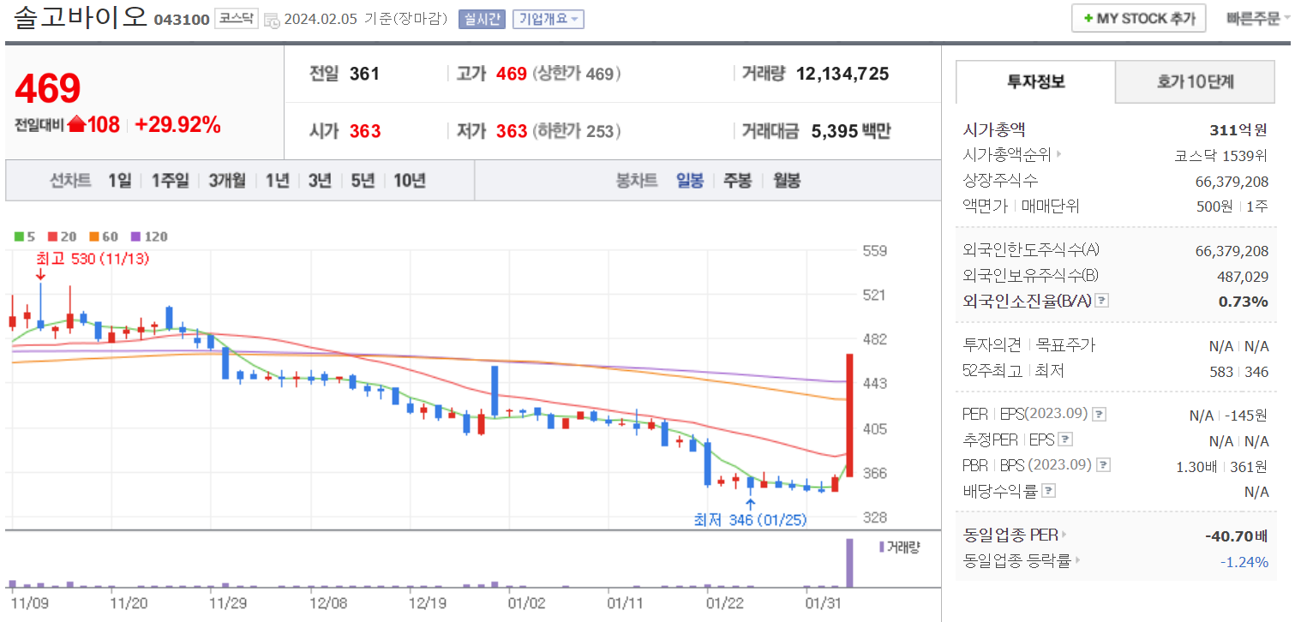Click the 동일업종 PER link
This screenshot has height=622, width=1295.
(x=1010, y=535)
